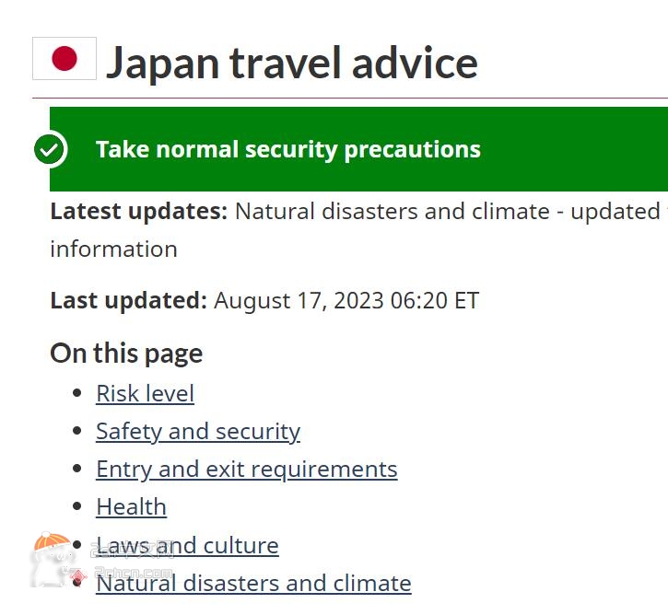
Task: Go to the Health section link
Action: click(131, 506)
